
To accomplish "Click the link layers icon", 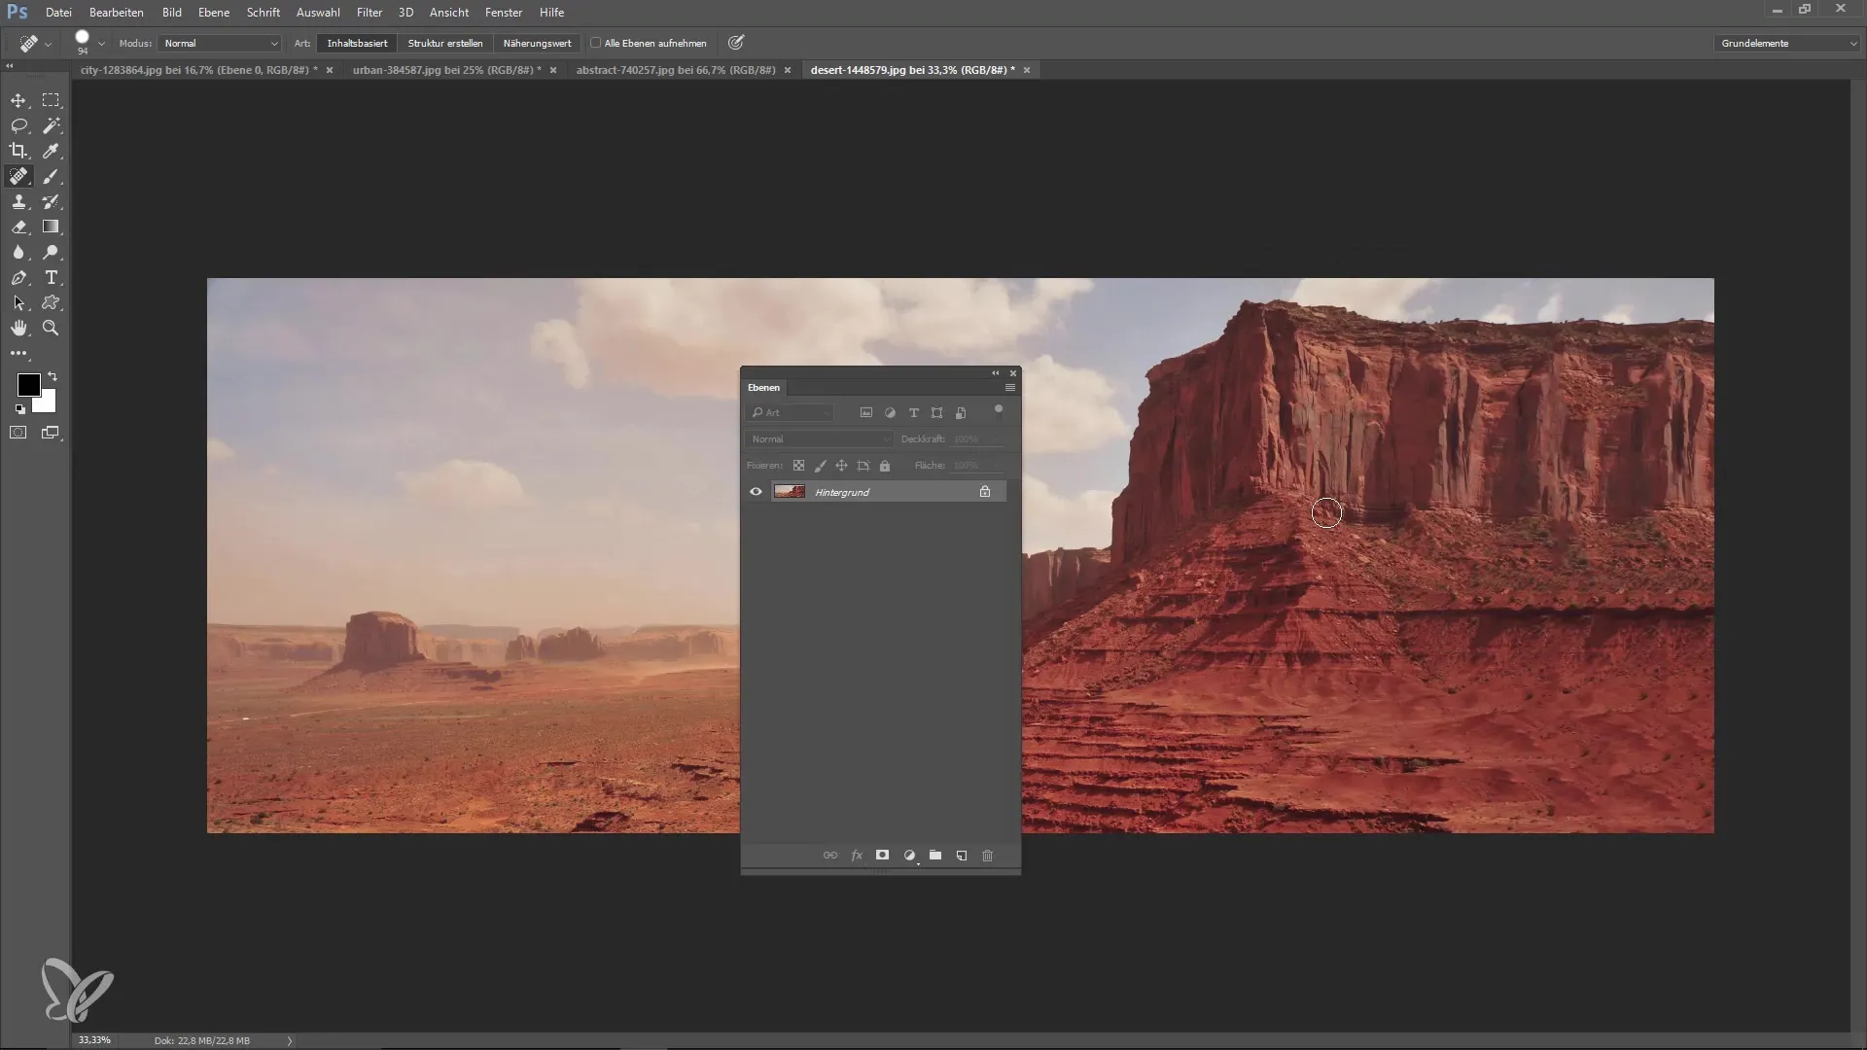I will [x=830, y=856].
